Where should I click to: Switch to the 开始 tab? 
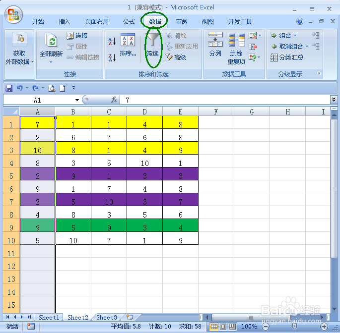[38, 22]
